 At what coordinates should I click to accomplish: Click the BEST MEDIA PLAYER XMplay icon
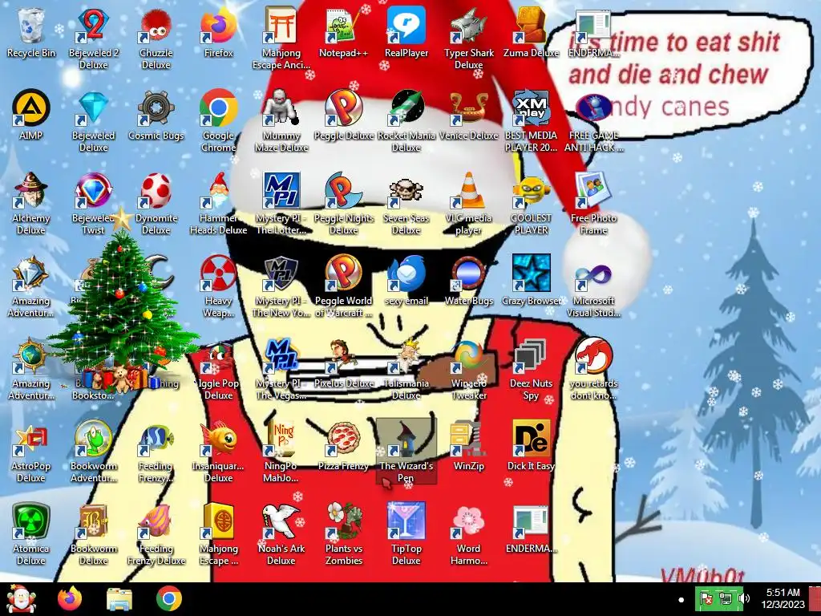click(x=531, y=120)
